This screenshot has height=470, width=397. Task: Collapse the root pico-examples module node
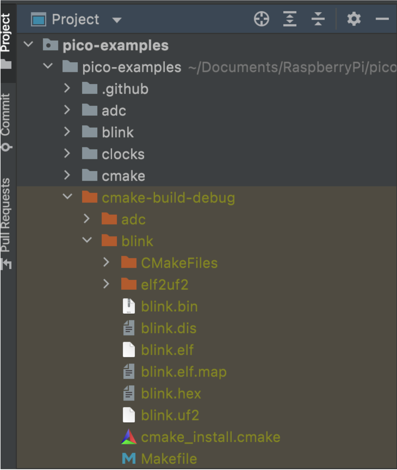pos(28,44)
